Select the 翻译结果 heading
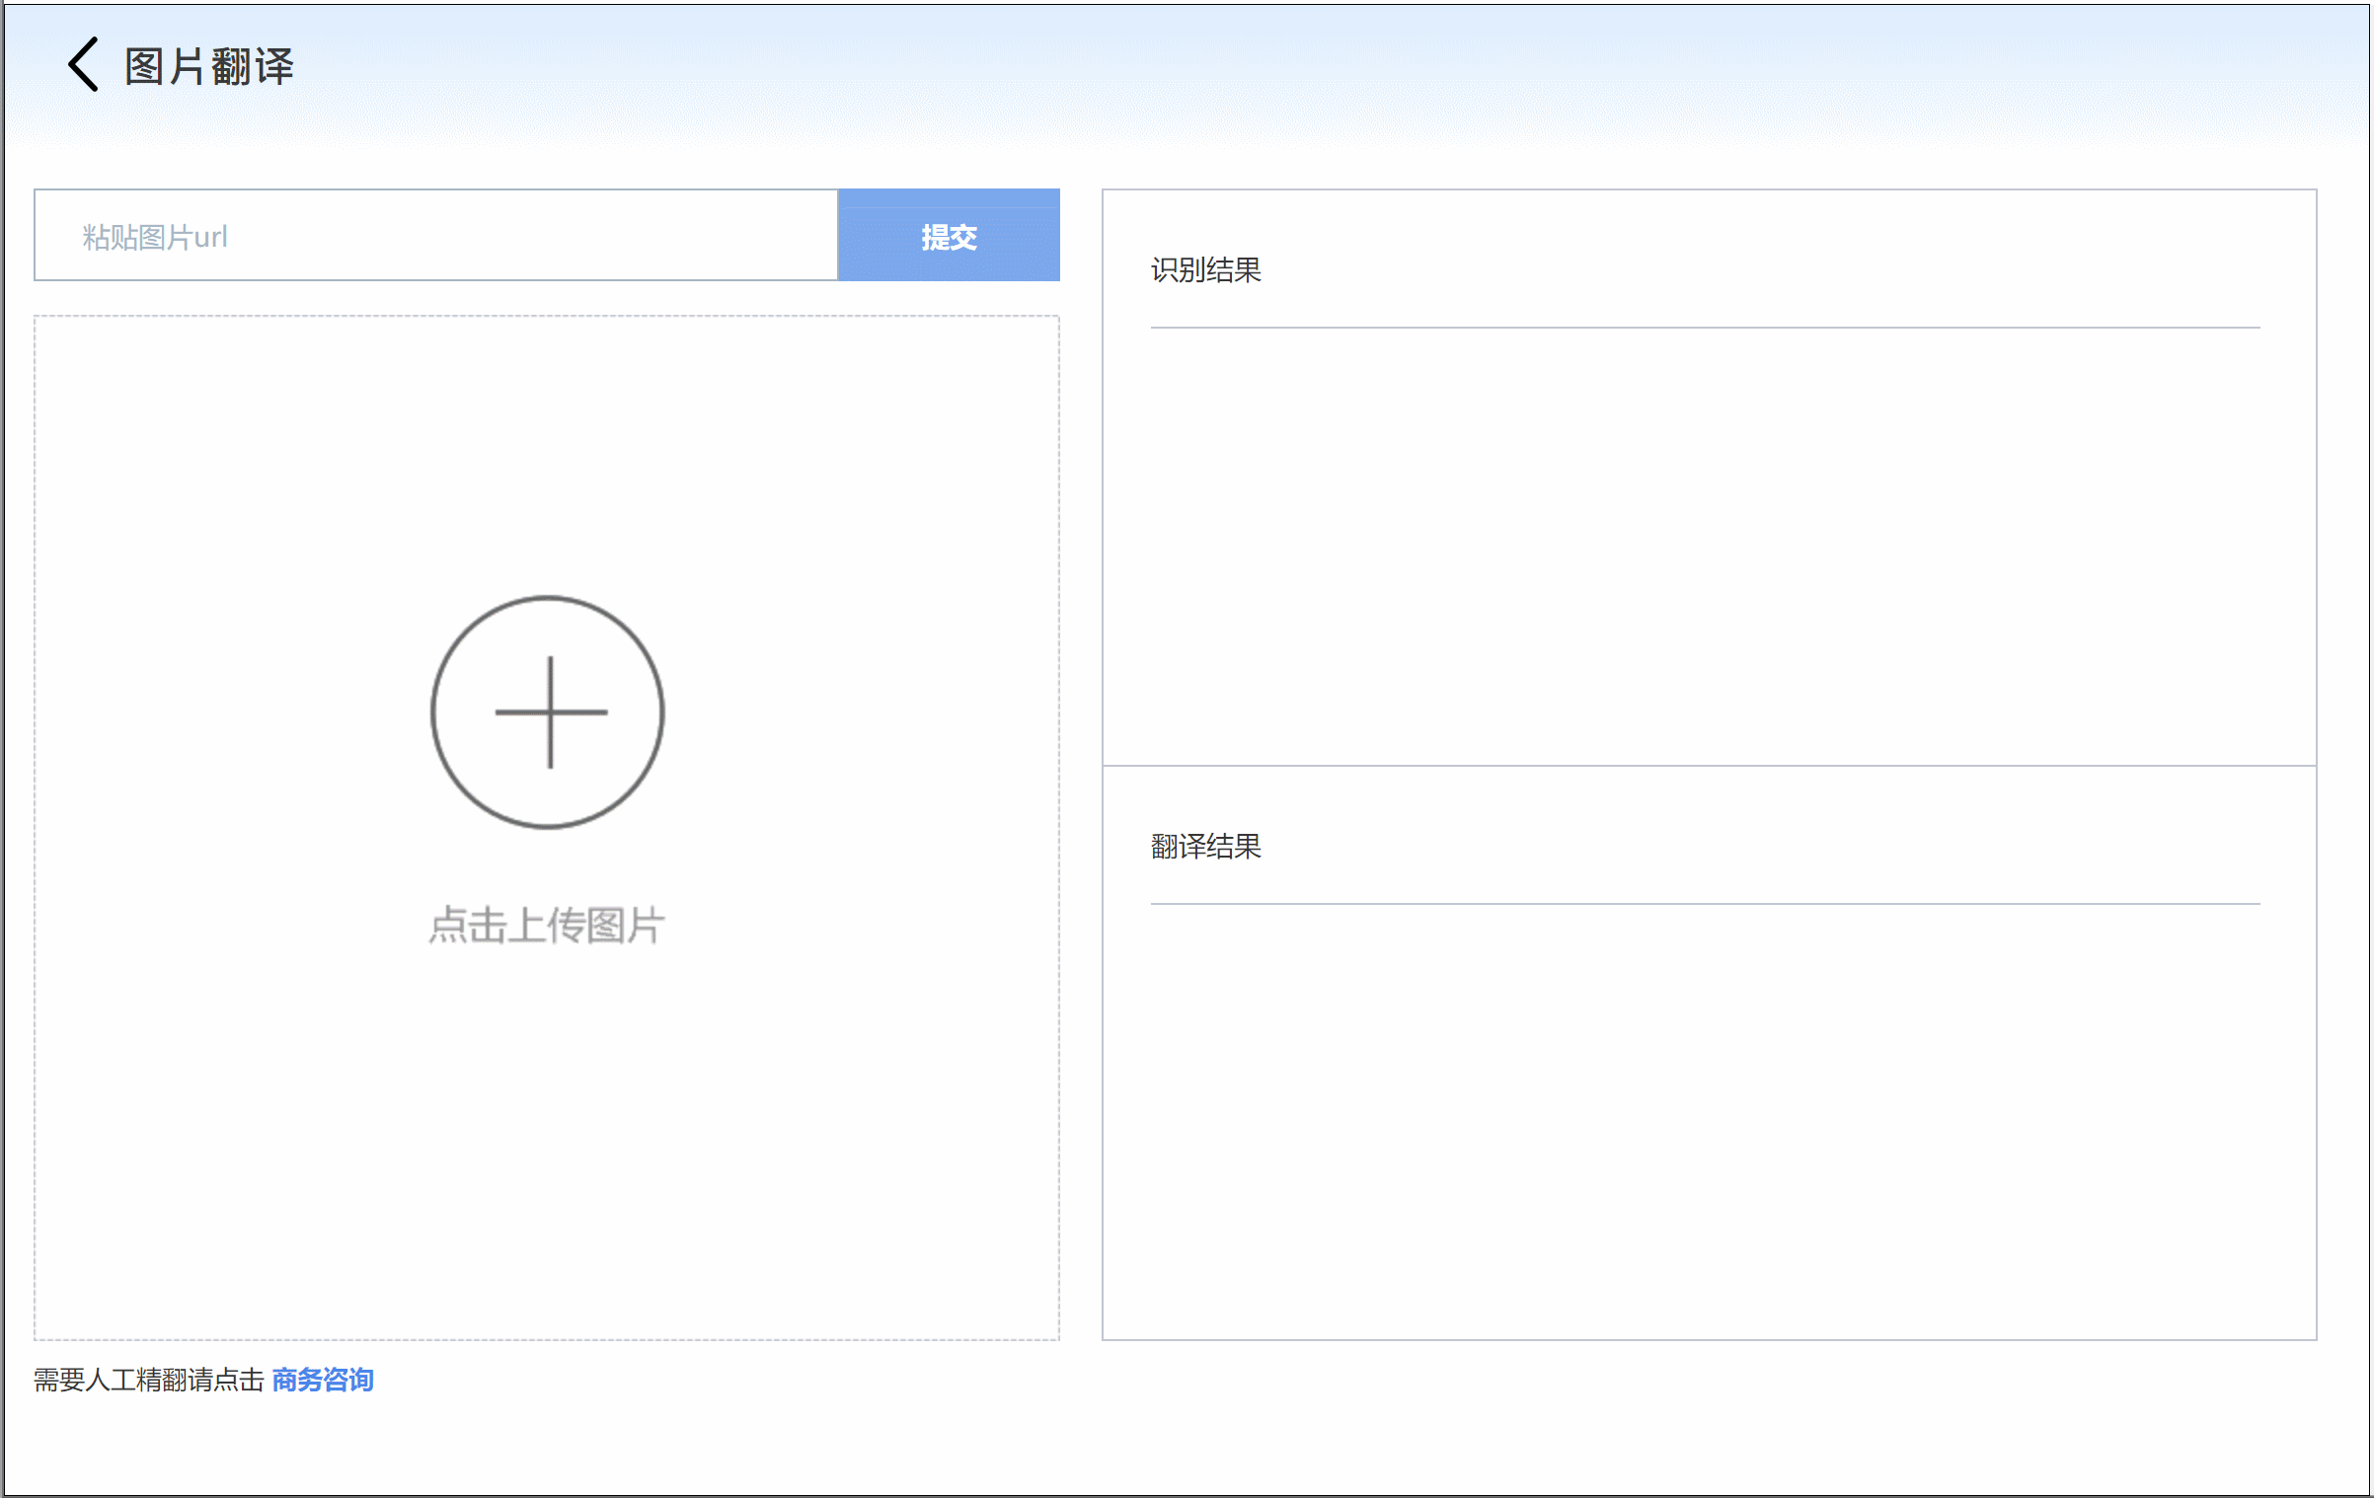 click(x=1206, y=847)
